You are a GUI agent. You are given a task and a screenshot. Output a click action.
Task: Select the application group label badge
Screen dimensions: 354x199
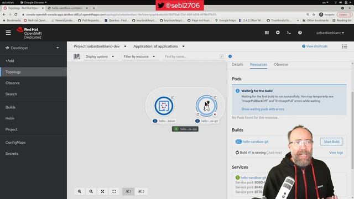coord(185,129)
